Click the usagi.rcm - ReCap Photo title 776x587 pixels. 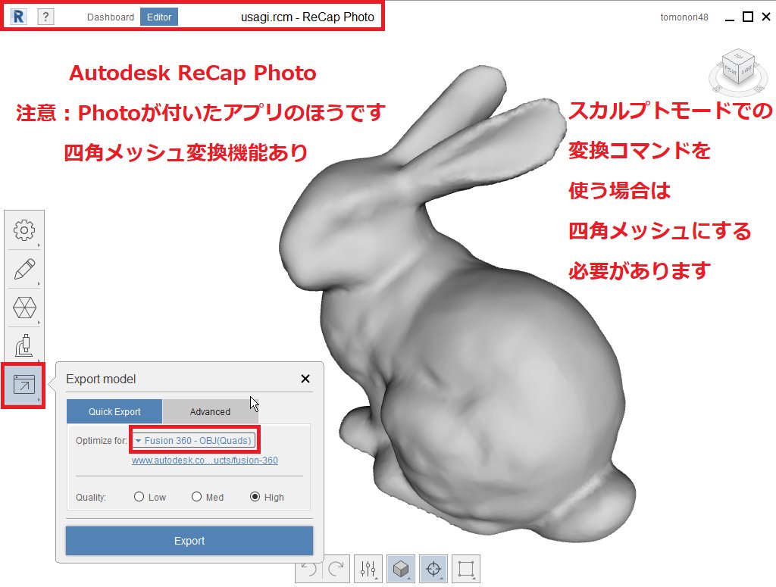pos(308,17)
